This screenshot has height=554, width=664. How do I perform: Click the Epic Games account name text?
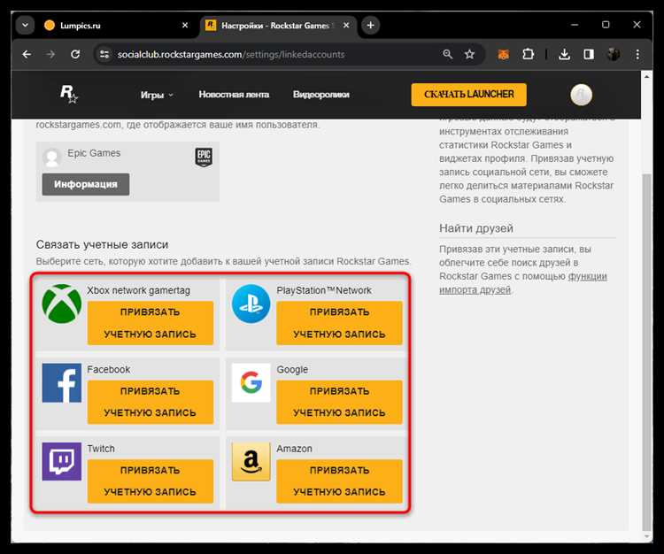[x=94, y=153]
